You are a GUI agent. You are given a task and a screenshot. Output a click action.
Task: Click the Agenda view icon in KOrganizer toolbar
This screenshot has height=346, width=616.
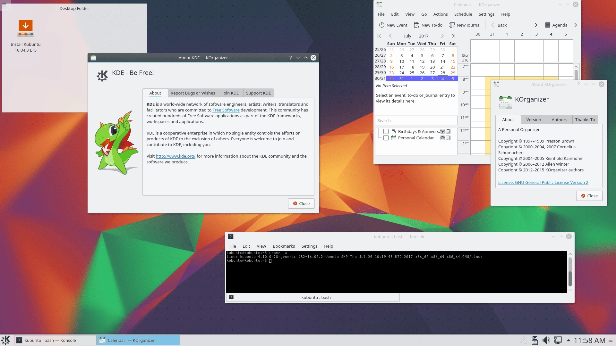click(548, 25)
